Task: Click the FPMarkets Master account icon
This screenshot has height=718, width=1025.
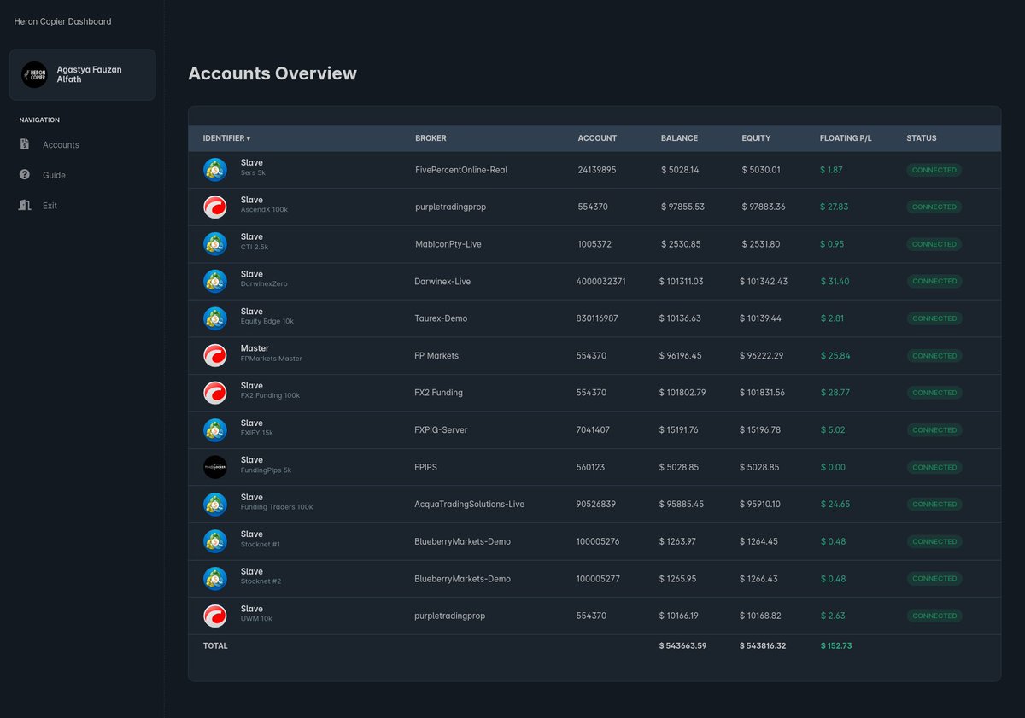Action: (215, 355)
